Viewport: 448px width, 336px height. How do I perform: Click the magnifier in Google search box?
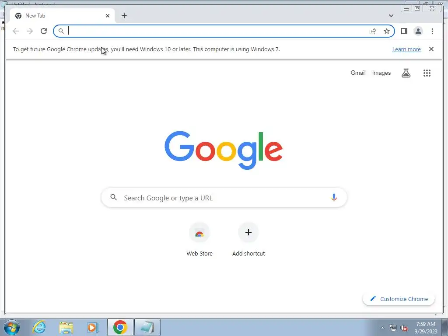[x=113, y=197]
